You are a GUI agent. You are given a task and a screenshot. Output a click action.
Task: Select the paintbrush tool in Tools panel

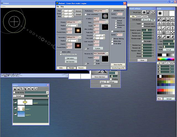(x=159, y=19)
